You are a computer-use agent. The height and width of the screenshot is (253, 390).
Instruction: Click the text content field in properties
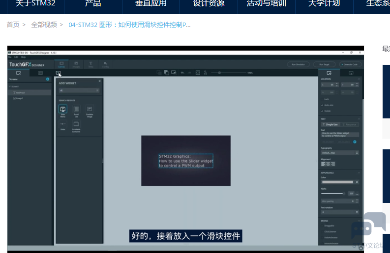coord(340,135)
